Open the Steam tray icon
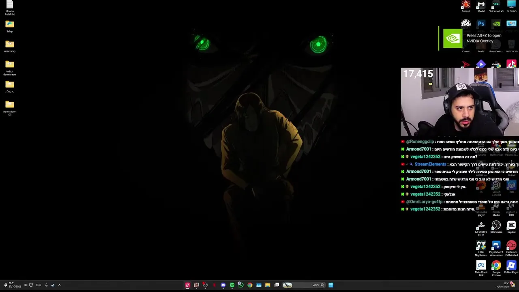 [x=53, y=285]
